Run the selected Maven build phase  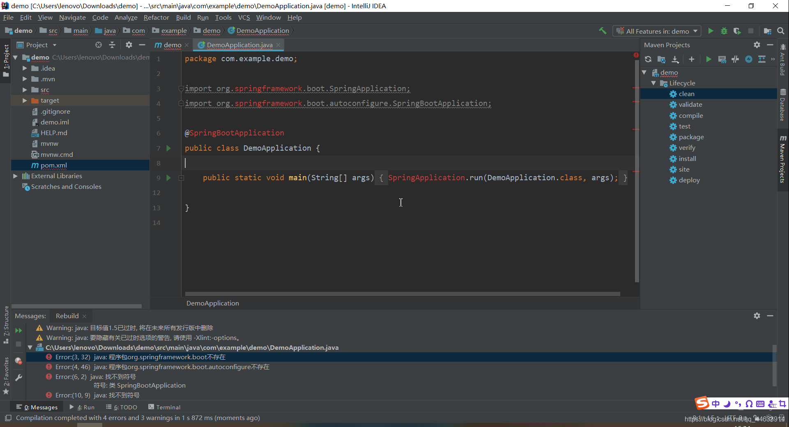pos(708,59)
